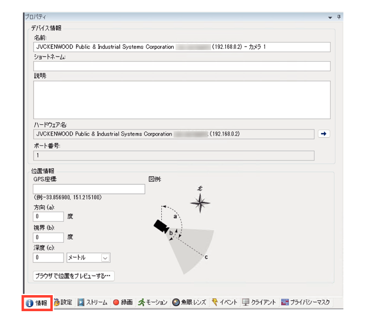Click the ストリーム tab film icon
Image resolution: width=366 pixels, height=321 pixels.
(x=81, y=302)
